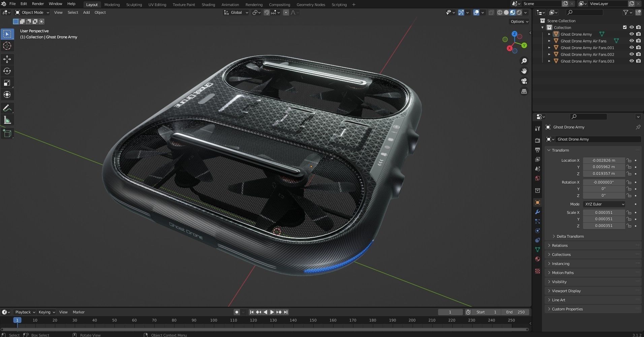Open the Modifiers properties tab
Viewport: 644px width, 337px height.
[x=538, y=212]
